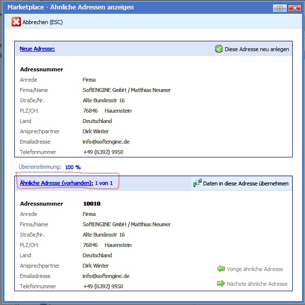
Task: Click the data transfer icon beside 'Daten in diese Adresse'
Action: [x=197, y=183]
